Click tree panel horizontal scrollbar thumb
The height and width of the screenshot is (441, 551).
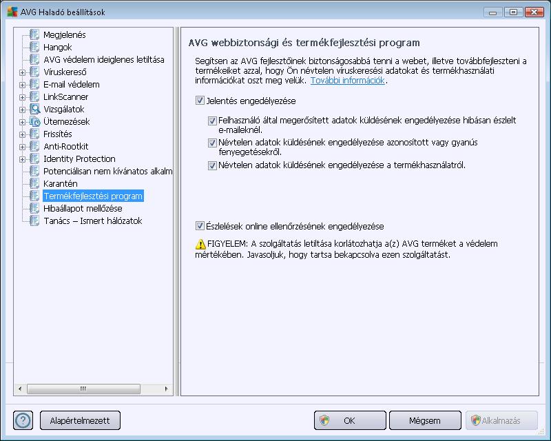[83, 389]
